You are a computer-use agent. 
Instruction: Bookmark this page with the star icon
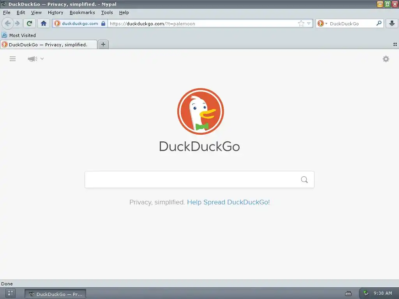coord(301,23)
